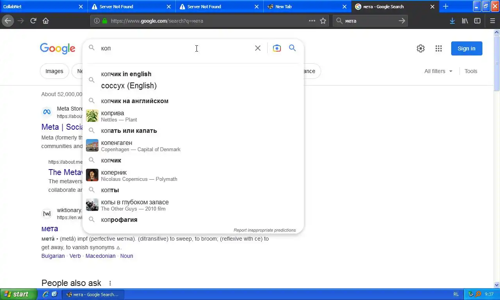The width and height of the screenshot is (500, 300).
Task: Select the коприва nettles thumbnail
Action: coord(92,116)
